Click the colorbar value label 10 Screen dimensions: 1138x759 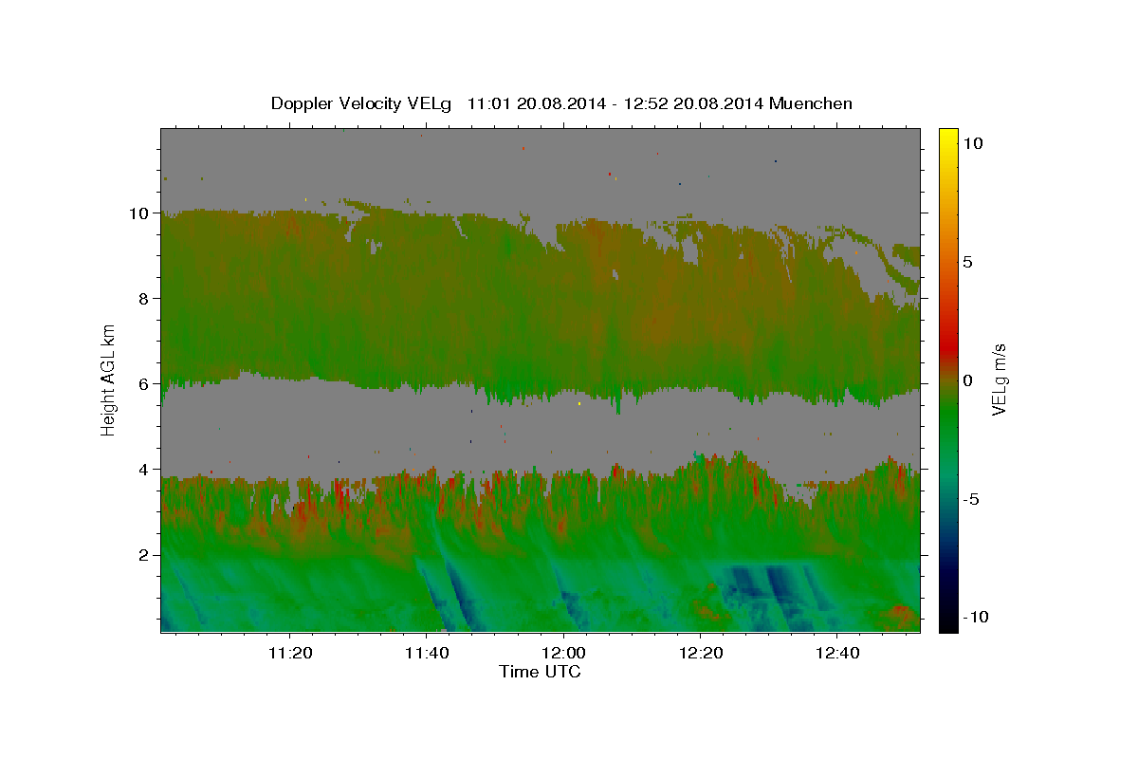tap(972, 143)
